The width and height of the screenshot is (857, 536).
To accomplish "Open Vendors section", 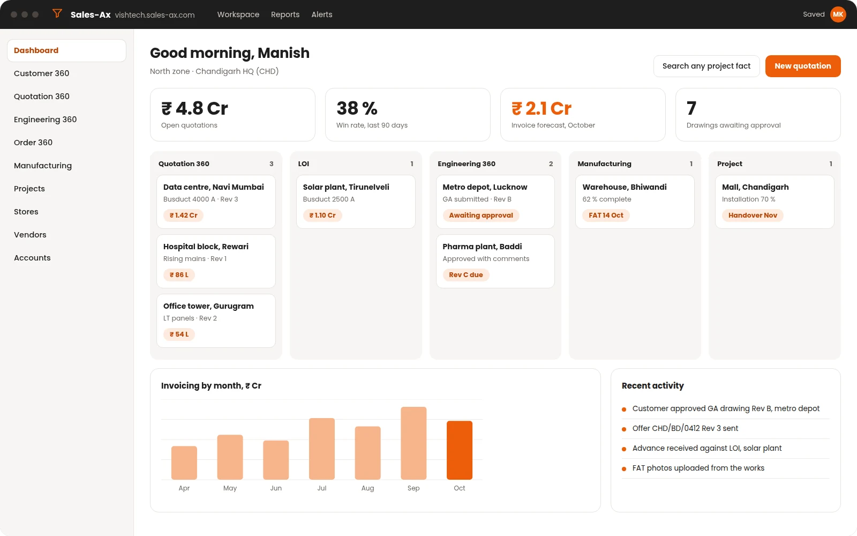I will point(66,235).
